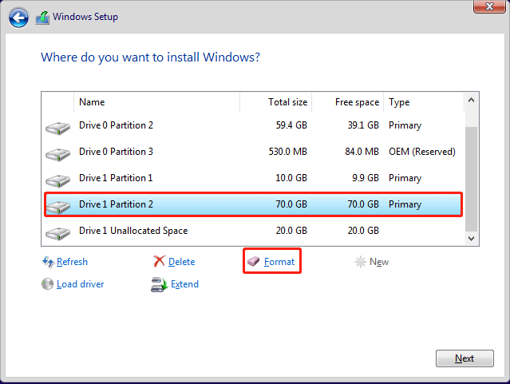Select highlighted Drive 1 Partition 2 row
This screenshot has width=510, height=384.
pyautogui.click(x=253, y=204)
